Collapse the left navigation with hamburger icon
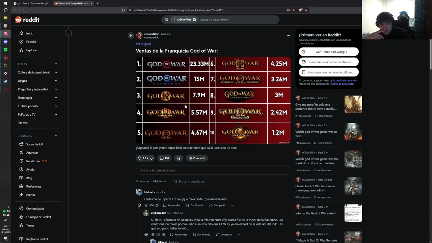Viewport: 432px width, 243px height. [x=68, y=33]
